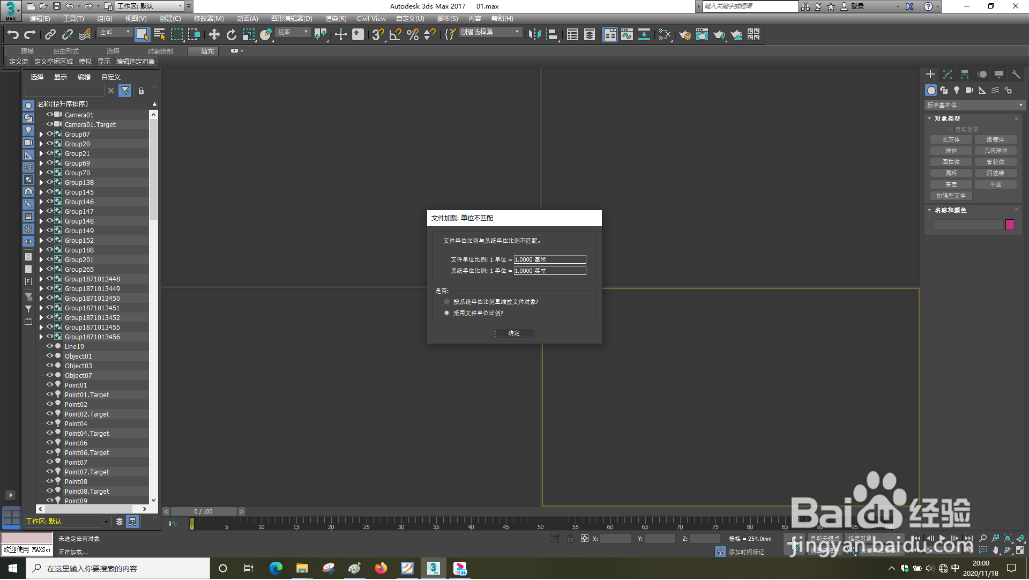This screenshot has height=580, width=1029.
Task: Expand the Group1871013448 tree node
Action: 41,279
